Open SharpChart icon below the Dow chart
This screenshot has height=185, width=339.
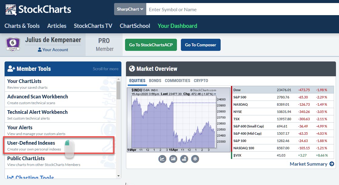(x=162, y=159)
